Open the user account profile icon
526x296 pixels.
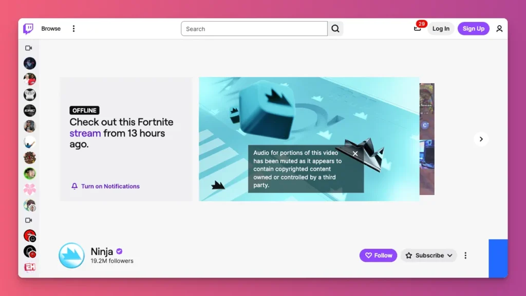coord(499,29)
